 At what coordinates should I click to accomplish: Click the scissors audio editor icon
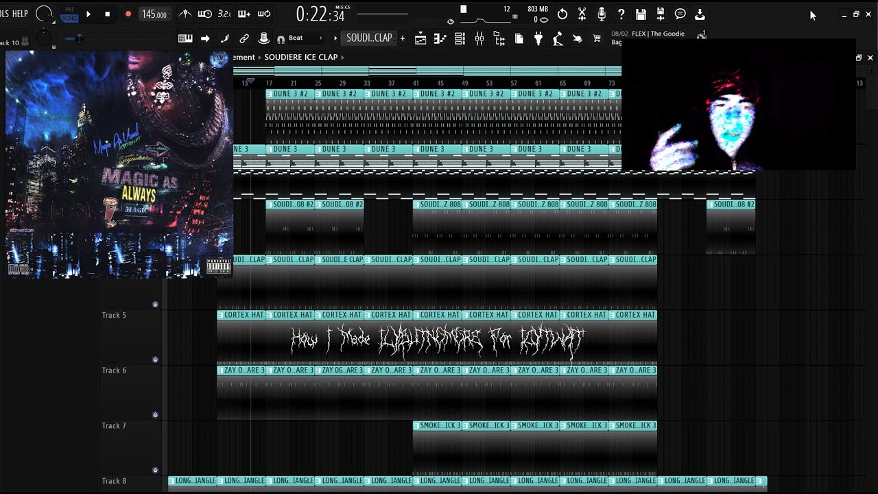[582, 14]
